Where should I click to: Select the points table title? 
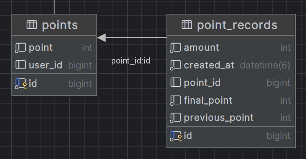(60, 25)
